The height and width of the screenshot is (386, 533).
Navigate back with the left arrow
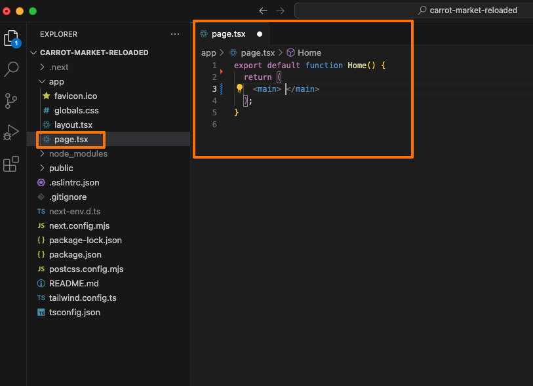pyautogui.click(x=263, y=11)
